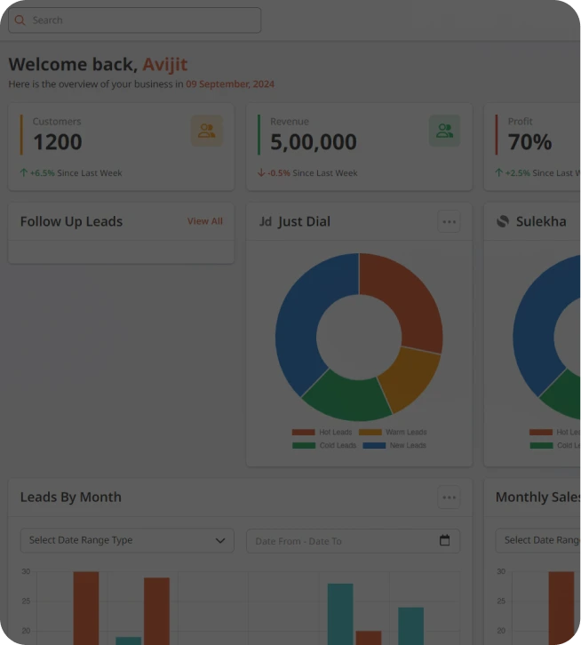Toggle New Leads legend in Just Dial chart
581x645 pixels.
pyautogui.click(x=394, y=445)
